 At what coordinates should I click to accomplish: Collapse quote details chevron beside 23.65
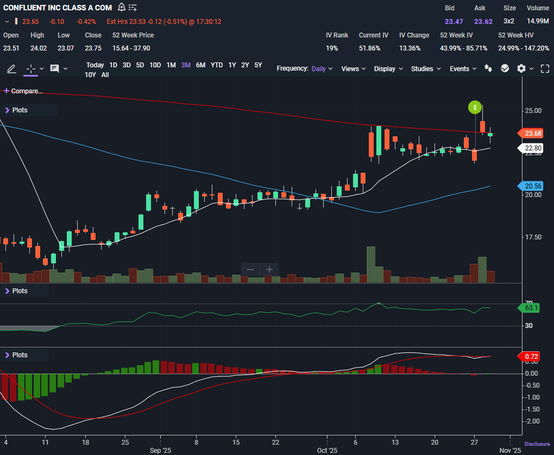pyautogui.click(x=7, y=22)
